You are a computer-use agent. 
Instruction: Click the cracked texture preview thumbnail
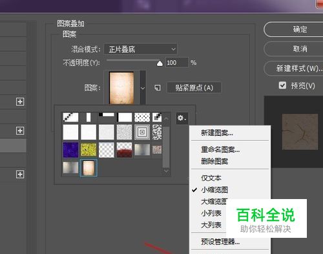point(300,132)
